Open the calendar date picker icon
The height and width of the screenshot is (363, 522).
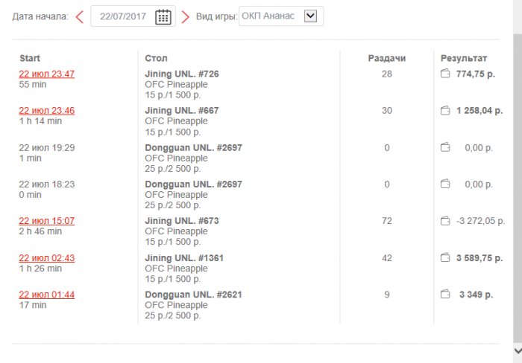[x=163, y=17]
